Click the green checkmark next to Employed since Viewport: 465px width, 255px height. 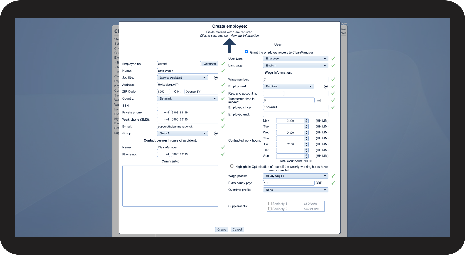pyautogui.click(x=333, y=107)
